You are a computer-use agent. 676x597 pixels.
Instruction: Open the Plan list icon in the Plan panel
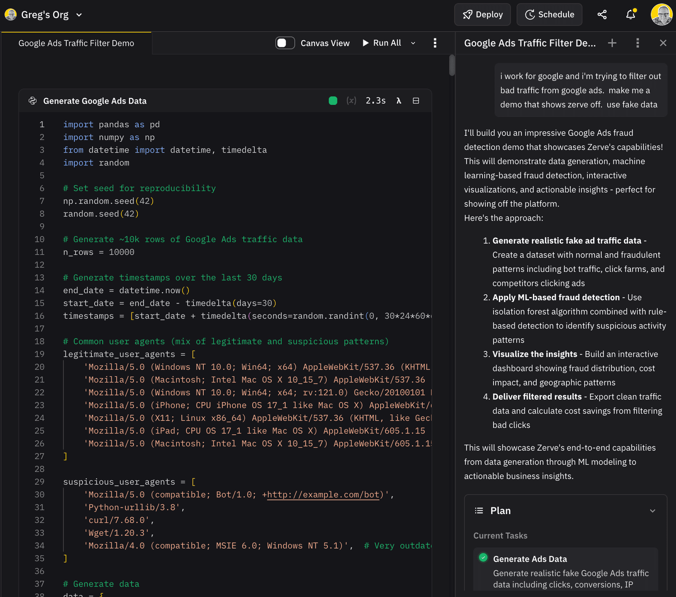tap(479, 510)
